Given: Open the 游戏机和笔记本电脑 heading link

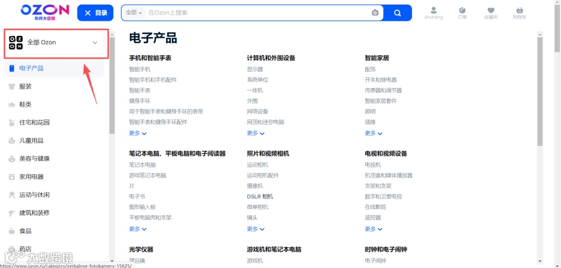Looking at the screenshot, I should pyautogui.click(x=274, y=249).
